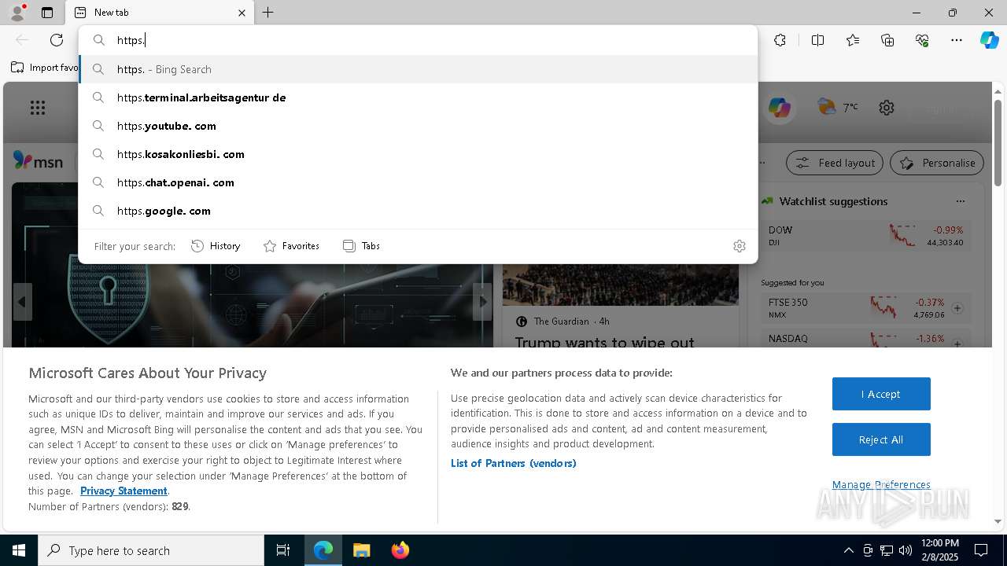Add FTSE 350 to watchlist
Screen dimensions: 1007x566
click(x=957, y=308)
